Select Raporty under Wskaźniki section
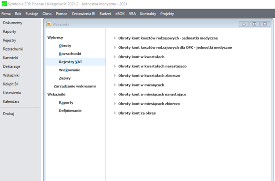Image resolution: width=275 pixels, height=181 pixels. tap(66, 102)
